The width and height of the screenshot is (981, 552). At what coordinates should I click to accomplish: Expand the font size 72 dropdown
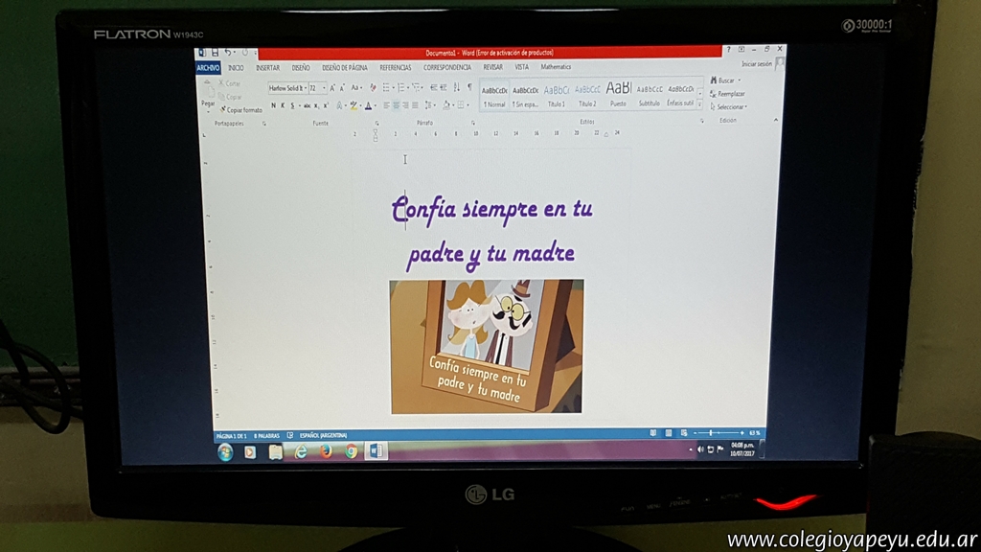point(325,88)
